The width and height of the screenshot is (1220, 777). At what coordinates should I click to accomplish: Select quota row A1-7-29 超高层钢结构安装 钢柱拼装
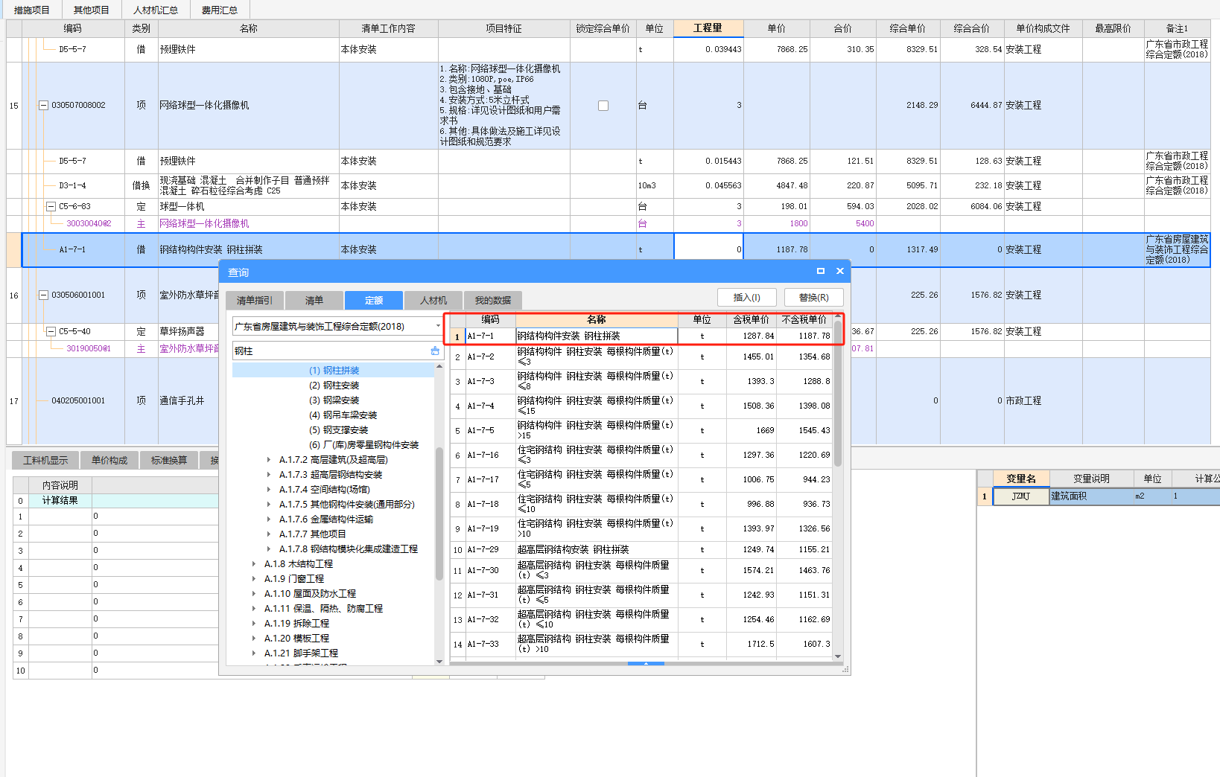coord(641,550)
